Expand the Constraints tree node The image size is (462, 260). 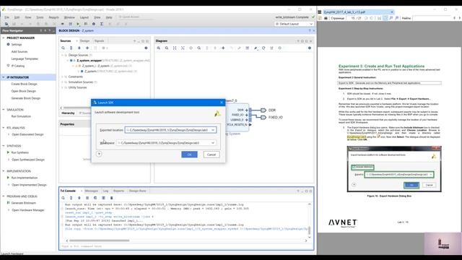62,77
